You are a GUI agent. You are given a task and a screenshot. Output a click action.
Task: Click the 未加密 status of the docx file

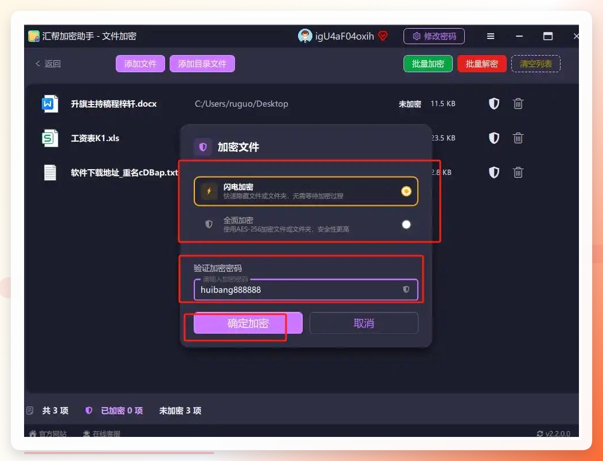[x=410, y=104]
